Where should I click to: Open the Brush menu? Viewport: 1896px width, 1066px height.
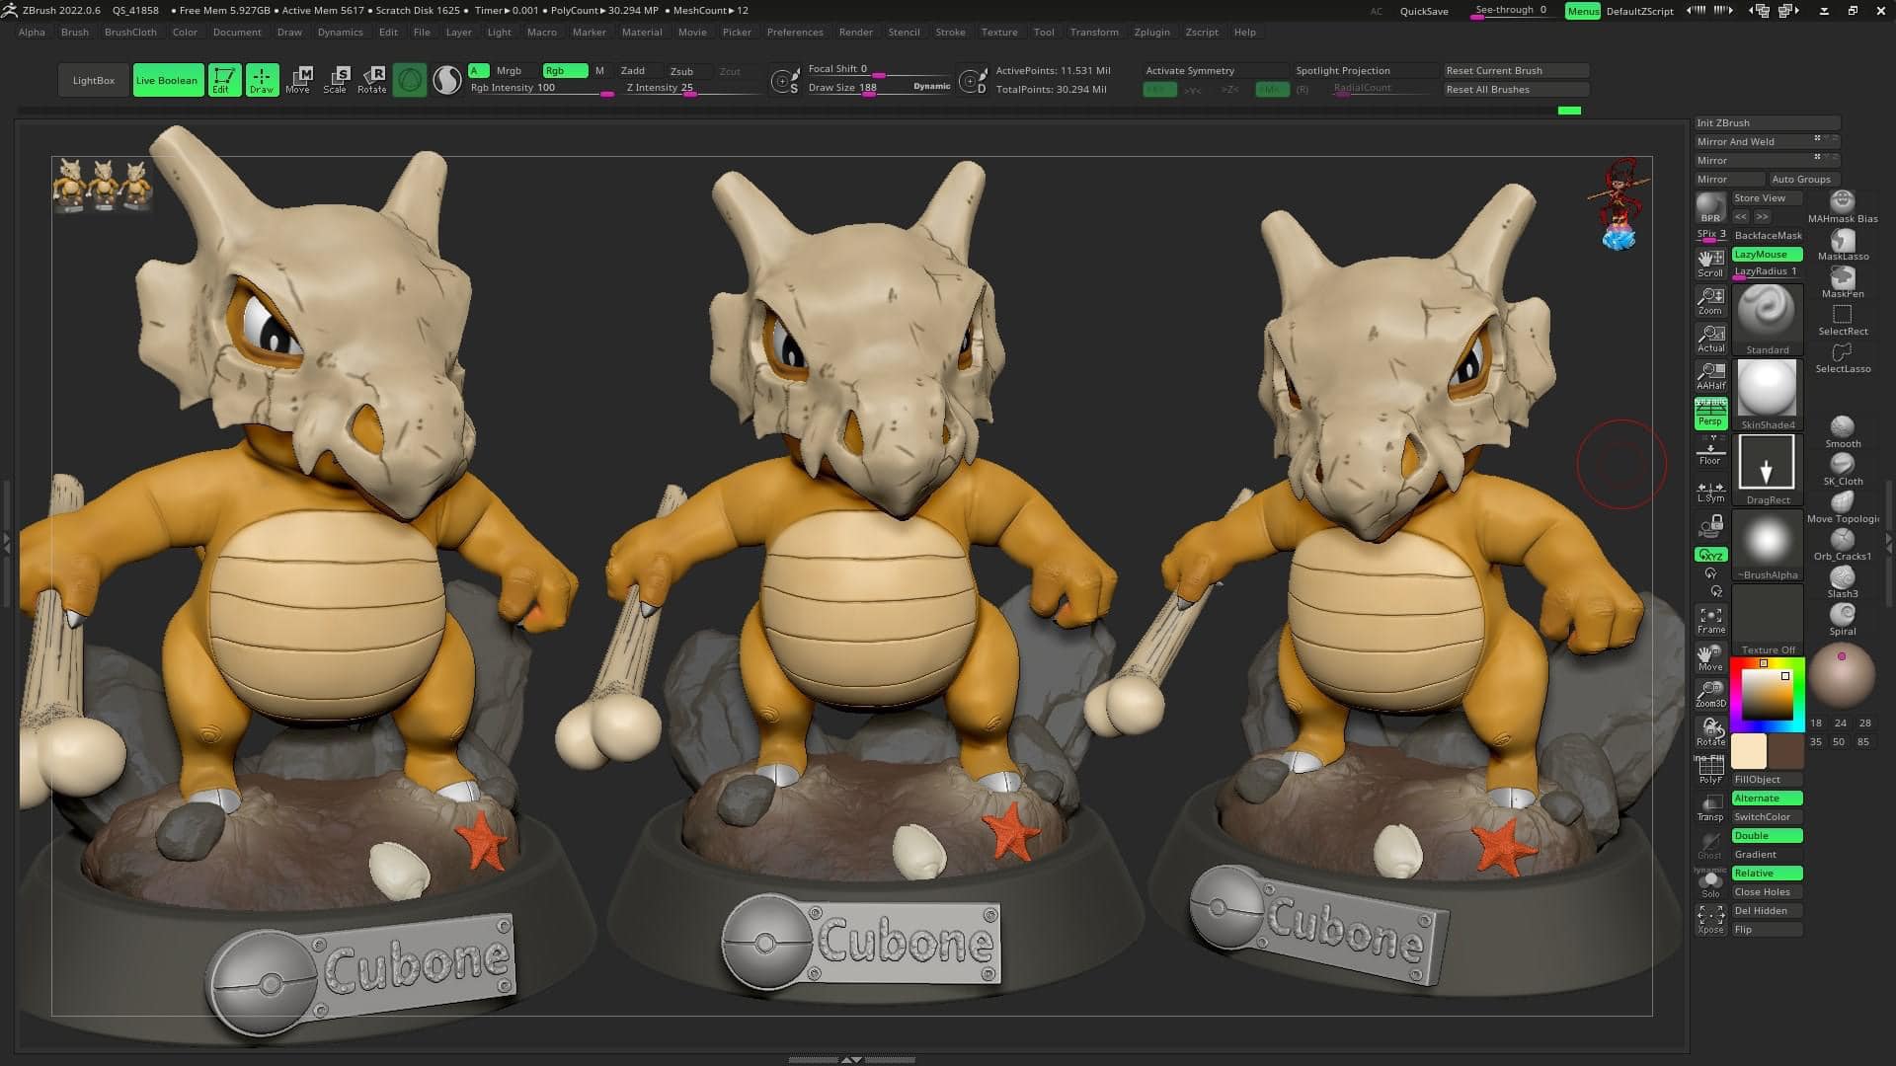[x=75, y=32]
